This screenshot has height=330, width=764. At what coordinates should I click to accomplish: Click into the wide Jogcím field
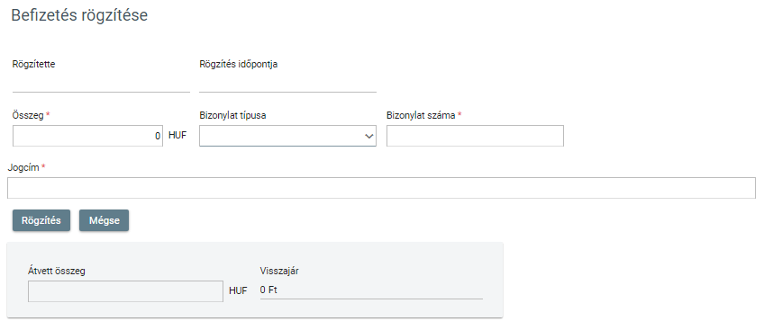(x=381, y=188)
